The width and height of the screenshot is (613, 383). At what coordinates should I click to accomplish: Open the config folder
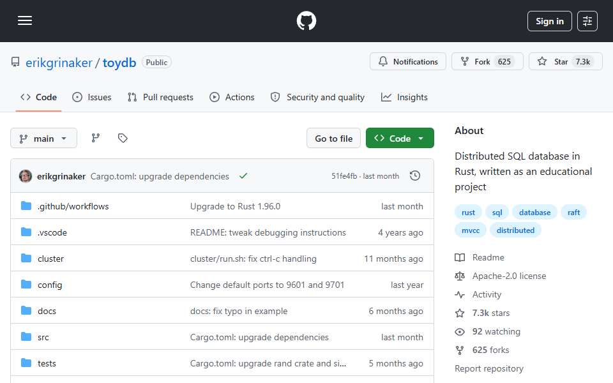[50, 285]
